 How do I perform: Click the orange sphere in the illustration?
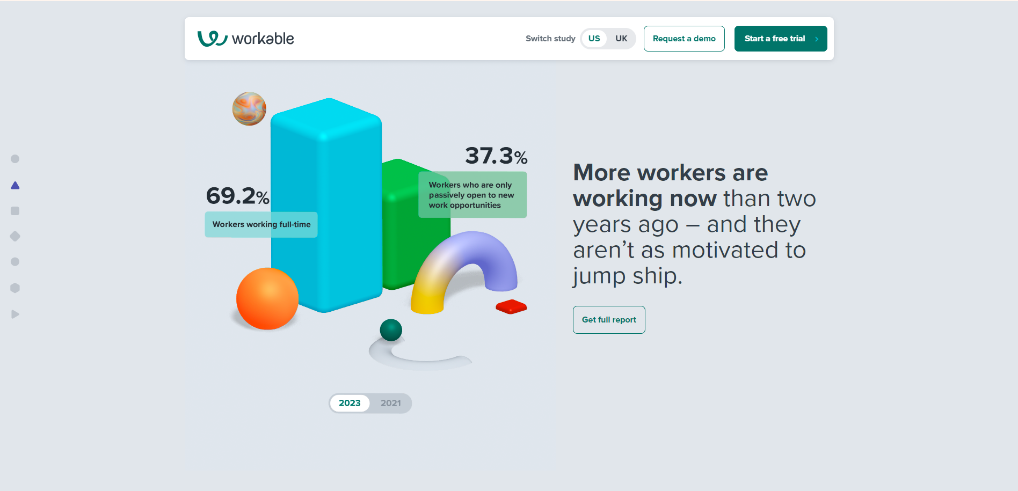click(267, 299)
